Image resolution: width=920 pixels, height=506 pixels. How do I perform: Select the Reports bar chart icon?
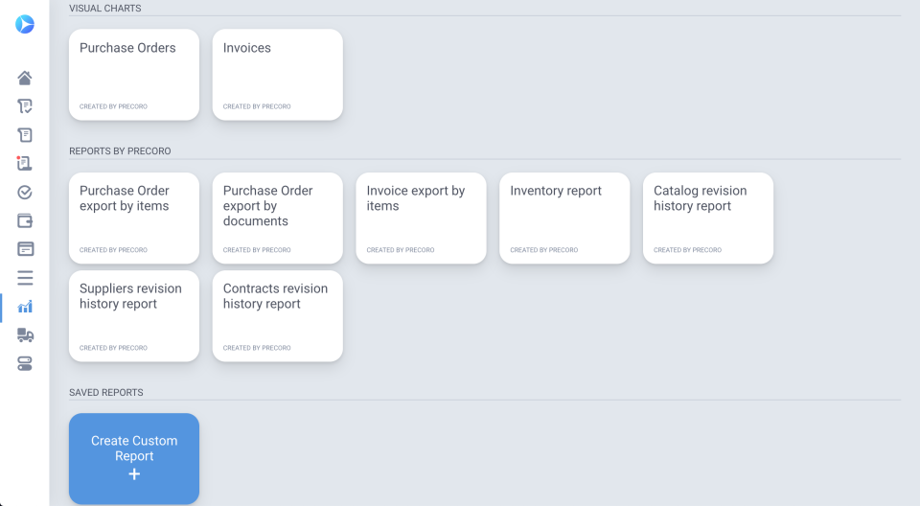[25, 307]
